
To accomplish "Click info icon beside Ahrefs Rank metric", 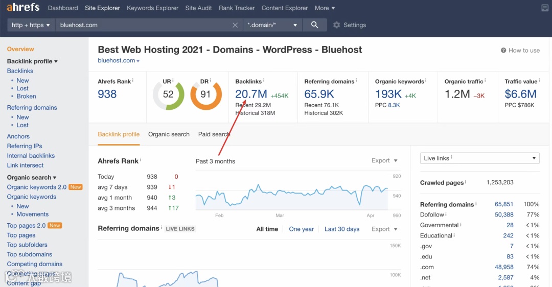I will (x=133, y=80).
